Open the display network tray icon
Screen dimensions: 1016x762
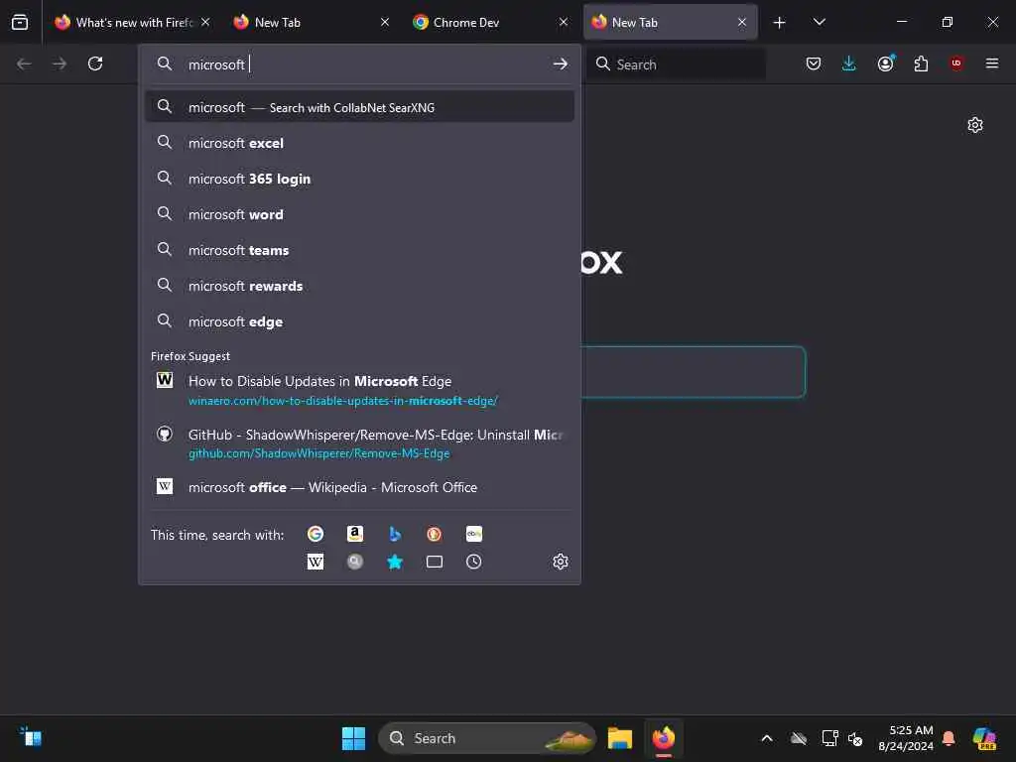coord(829,738)
